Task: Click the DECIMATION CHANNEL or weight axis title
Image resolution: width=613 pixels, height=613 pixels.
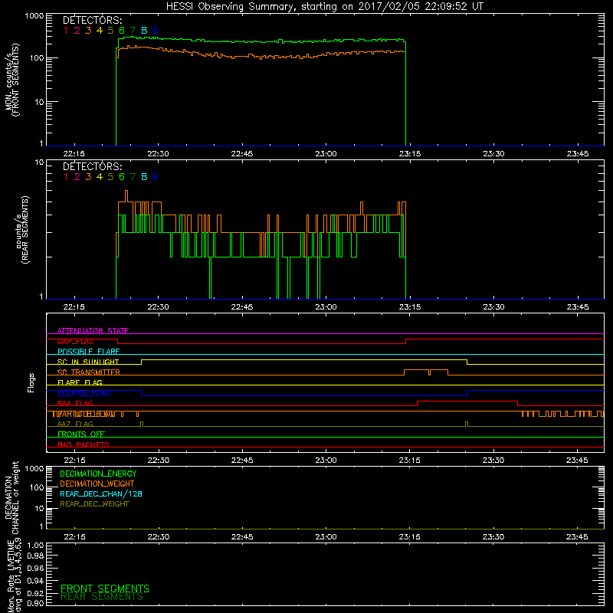Action: [x=11, y=497]
